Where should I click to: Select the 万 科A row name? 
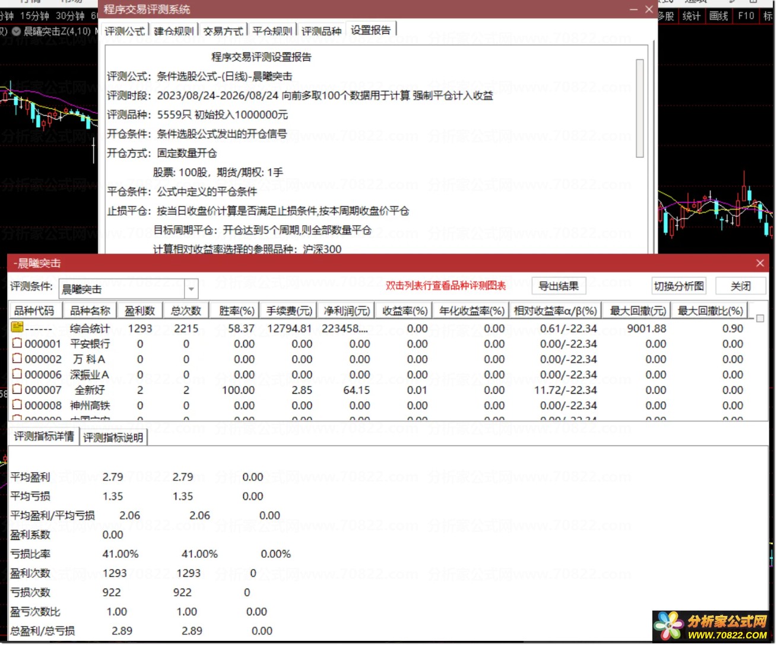click(x=89, y=359)
